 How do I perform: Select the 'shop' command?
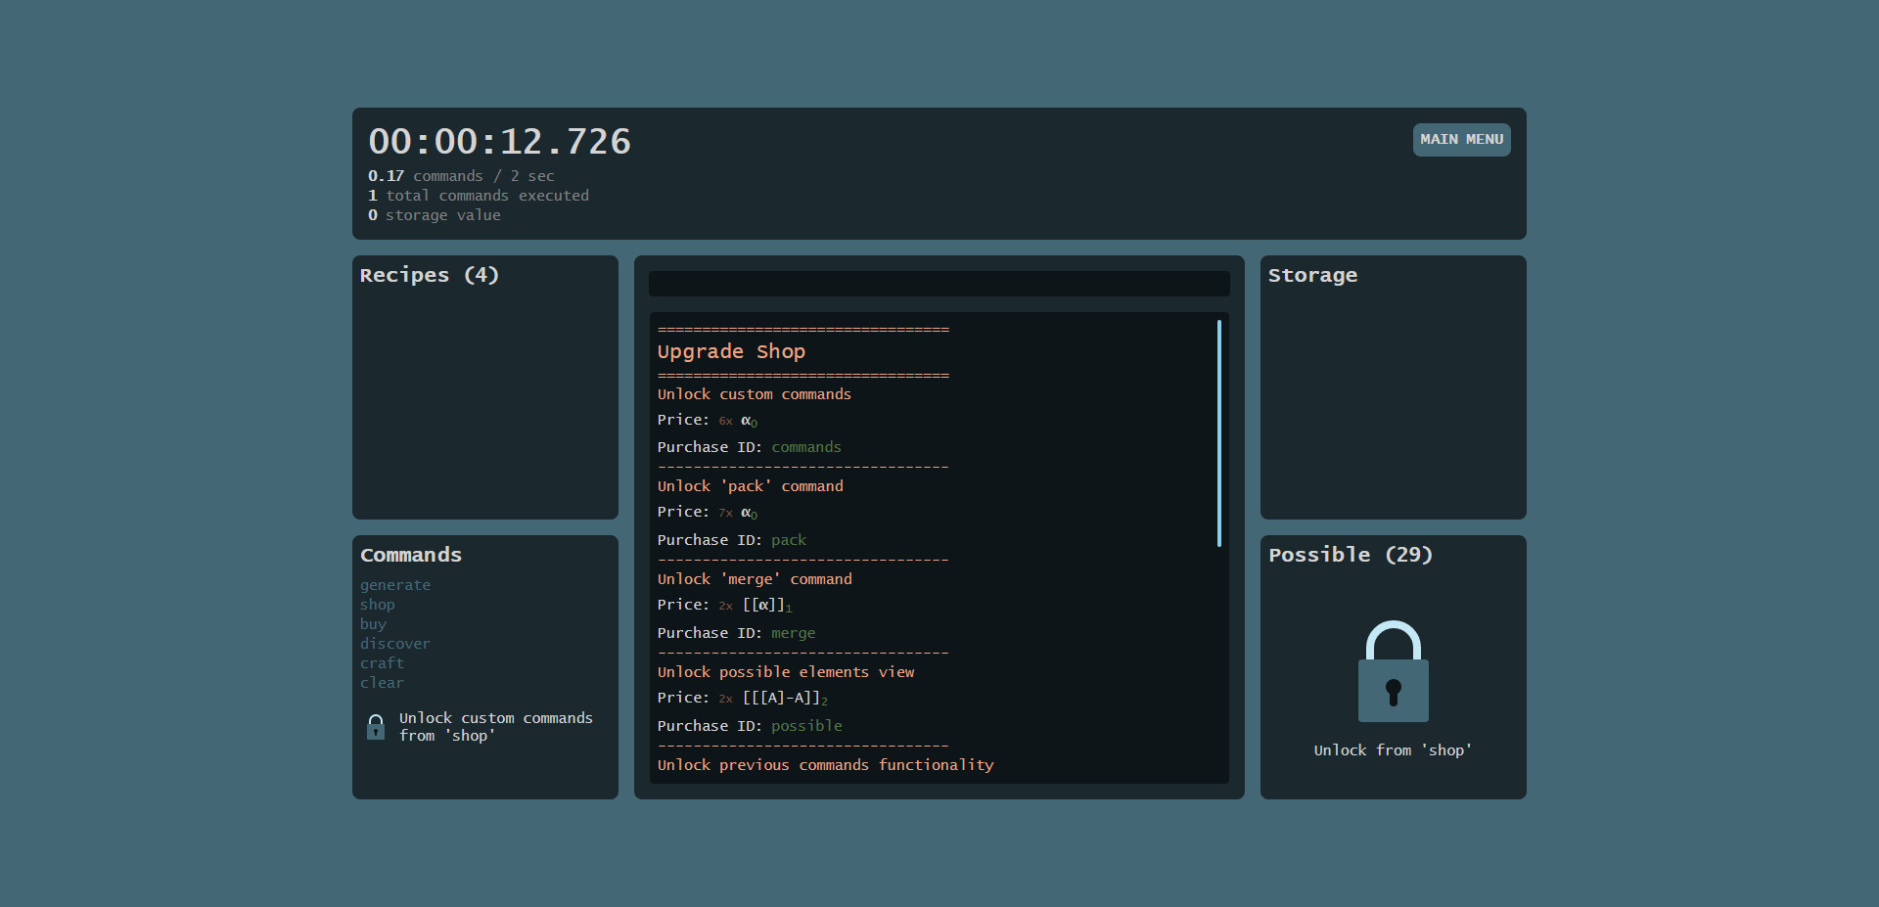[x=378, y=605]
